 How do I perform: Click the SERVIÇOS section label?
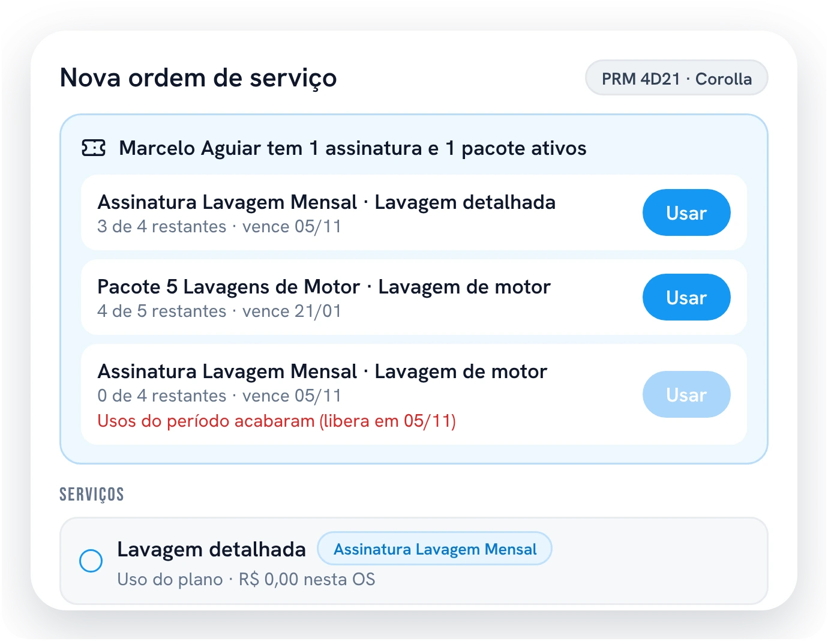92,495
